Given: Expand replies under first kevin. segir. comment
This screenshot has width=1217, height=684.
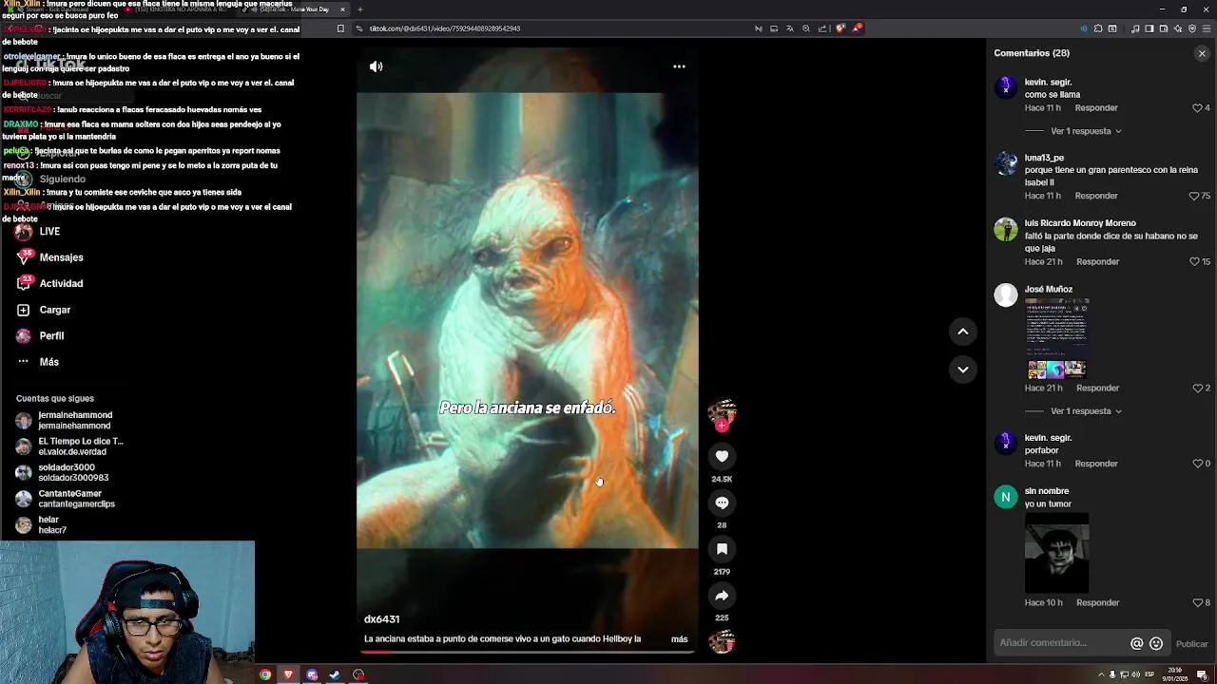Looking at the screenshot, I should point(1086,131).
